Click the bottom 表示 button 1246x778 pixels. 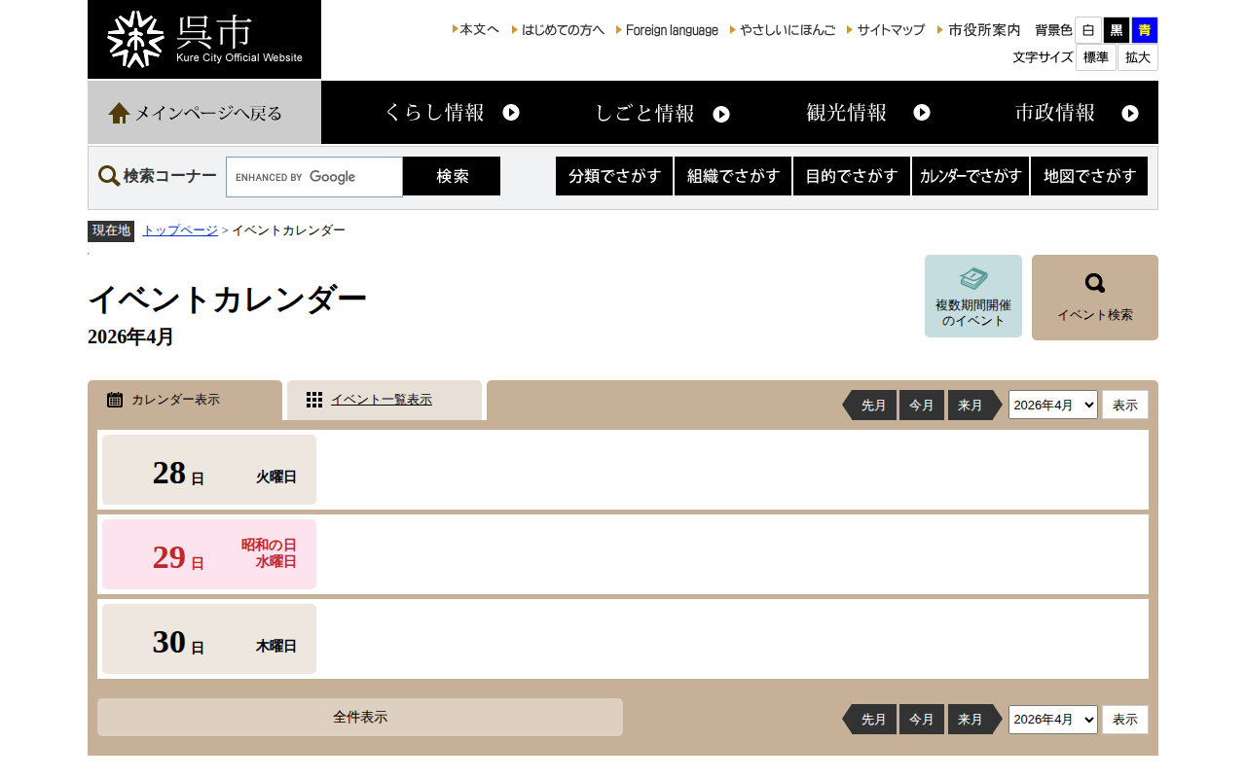click(x=1125, y=720)
